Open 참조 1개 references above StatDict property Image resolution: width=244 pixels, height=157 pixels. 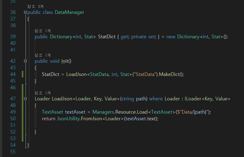42,31
